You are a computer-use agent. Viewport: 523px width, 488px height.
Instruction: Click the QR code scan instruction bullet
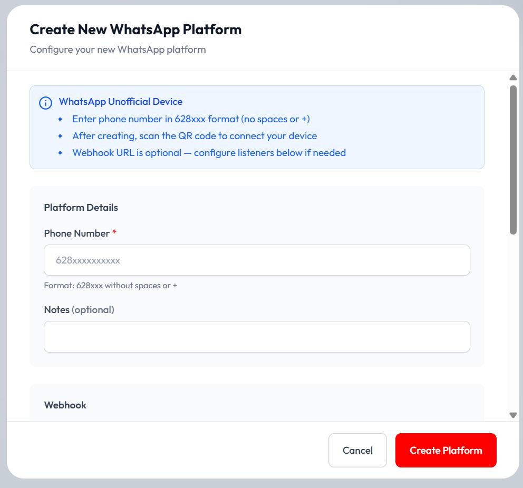coord(195,136)
